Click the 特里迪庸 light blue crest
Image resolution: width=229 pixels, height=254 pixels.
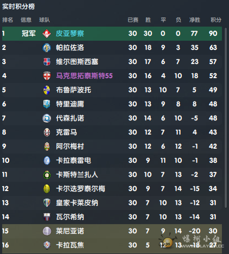coord(47,104)
